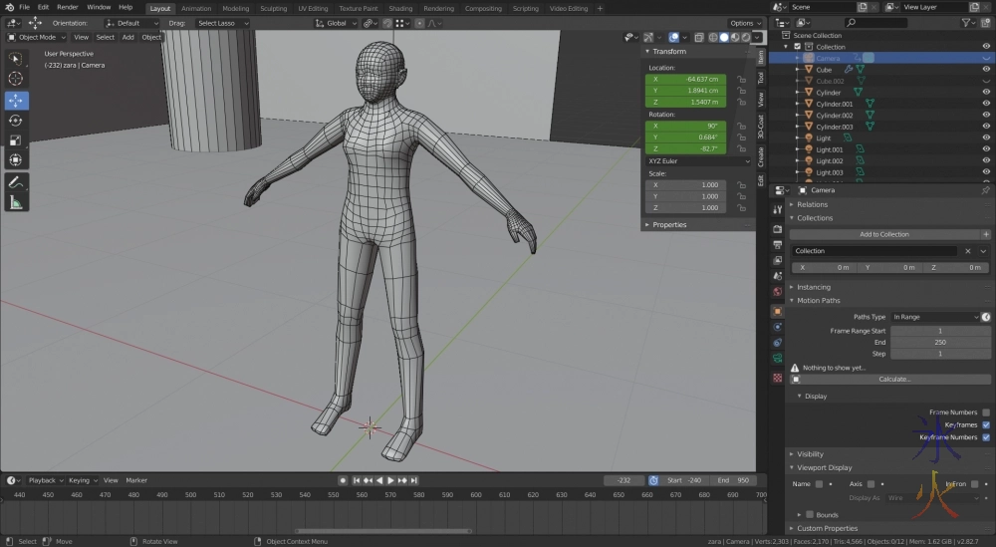Screen dimensions: 996x547
Task: Uncheck Keyframe Numbers option
Action: 986,437
